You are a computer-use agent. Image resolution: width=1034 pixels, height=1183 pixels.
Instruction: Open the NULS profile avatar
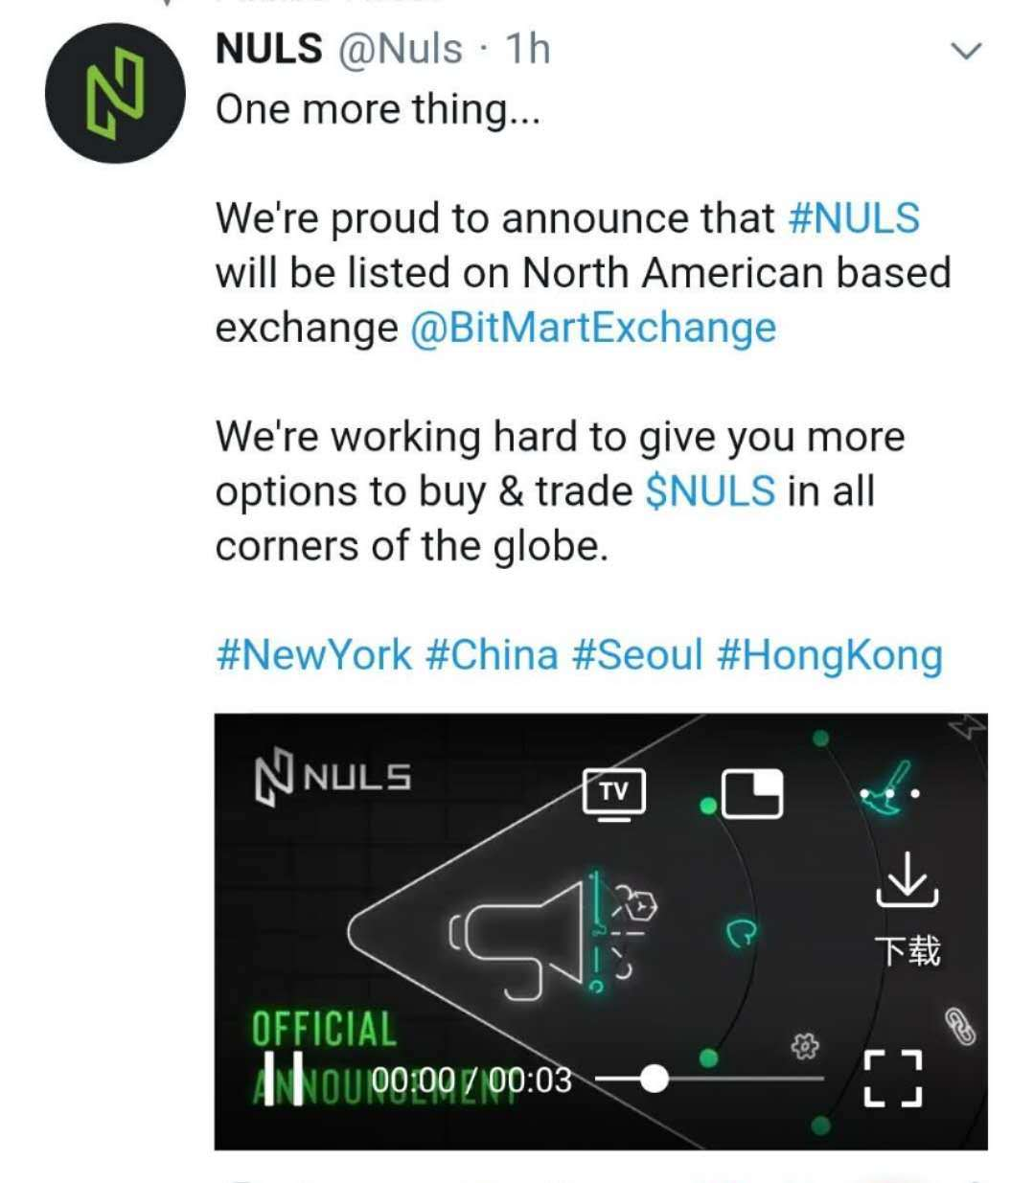pos(115,93)
